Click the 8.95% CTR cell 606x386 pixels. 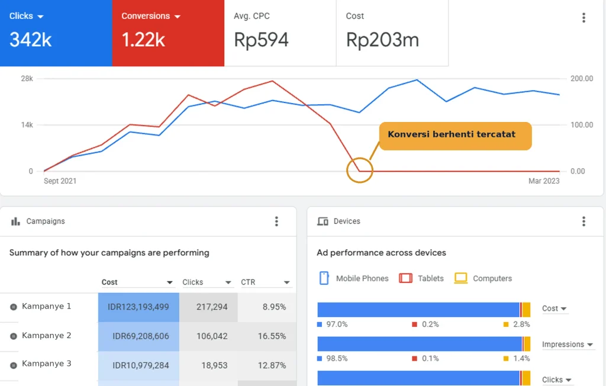[x=267, y=307]
